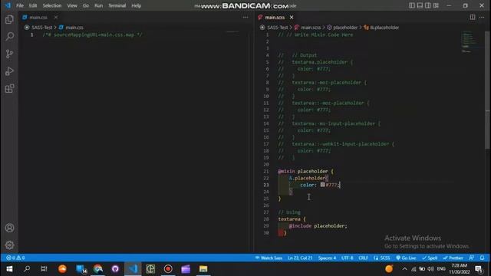The height and width of the screenshot is (276, 491).
Task: Click the VS Code taskbar icon
Action: 133,269
